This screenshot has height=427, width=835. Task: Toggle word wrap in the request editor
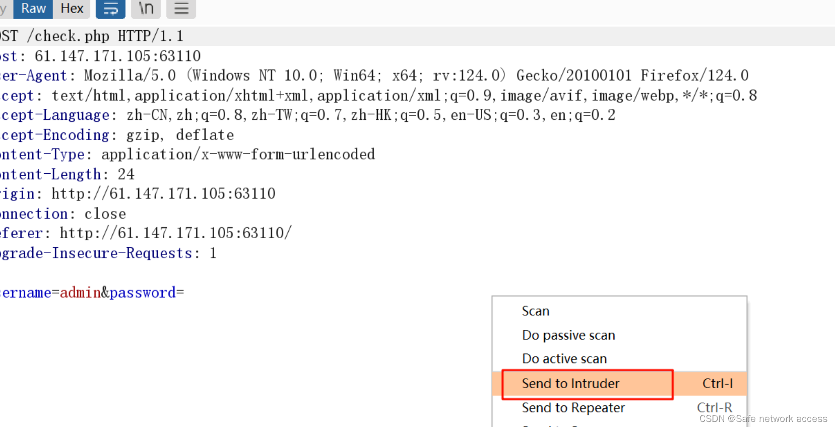pos(110,9)
